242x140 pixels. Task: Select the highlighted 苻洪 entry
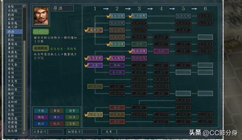(x=14, y=32)
